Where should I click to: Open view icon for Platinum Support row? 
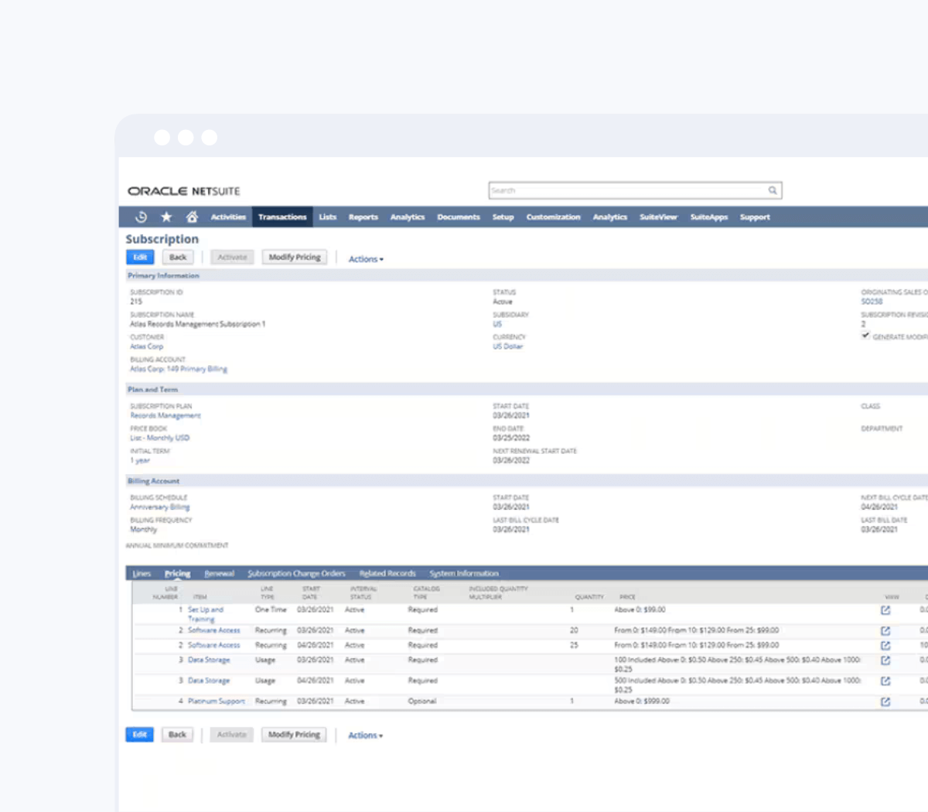click(x=885, y=702)
